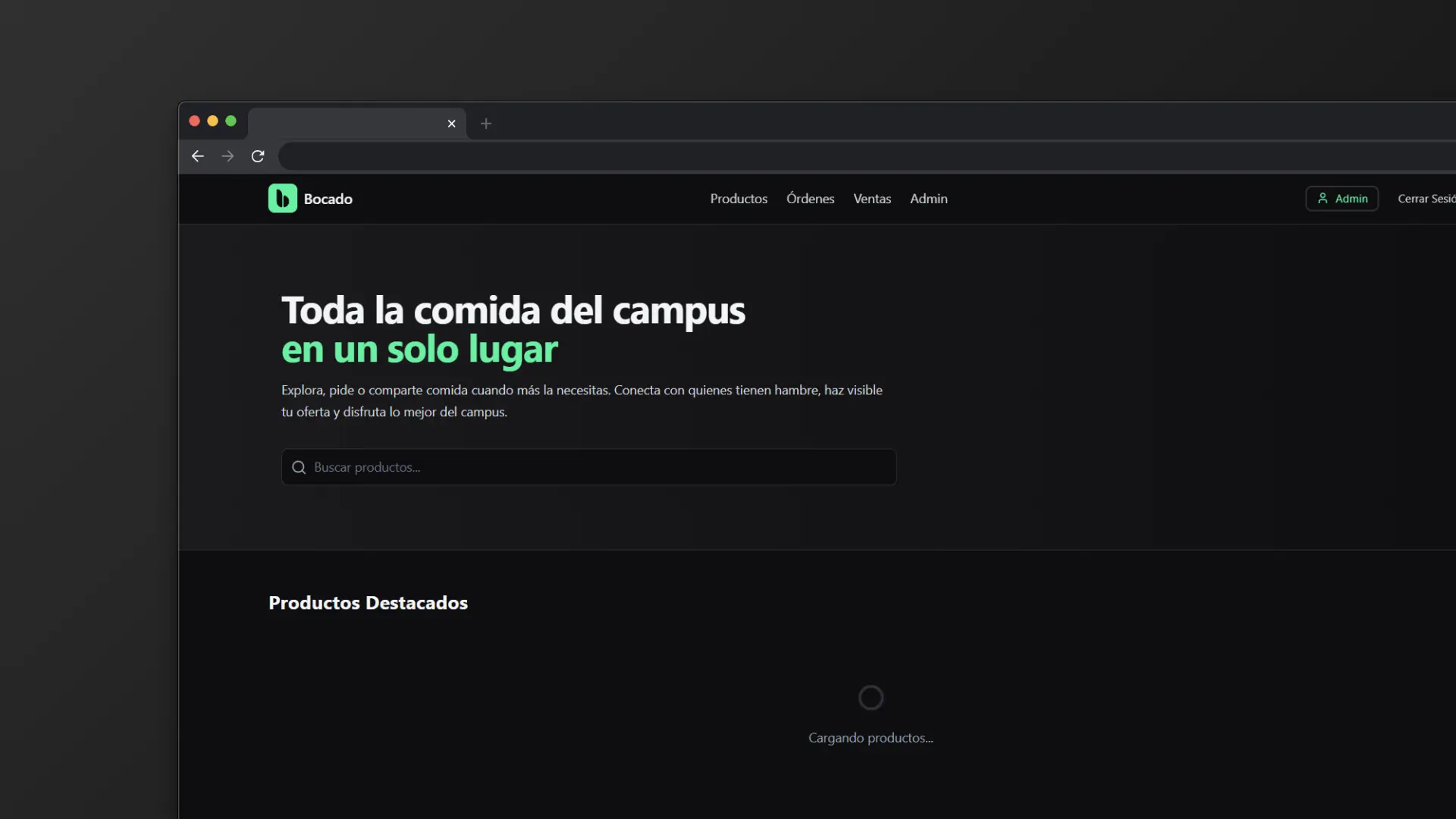Viewport: 1456px width, 819px height.
Task: Click the Admin account button
Action: tap(1341, 198)
